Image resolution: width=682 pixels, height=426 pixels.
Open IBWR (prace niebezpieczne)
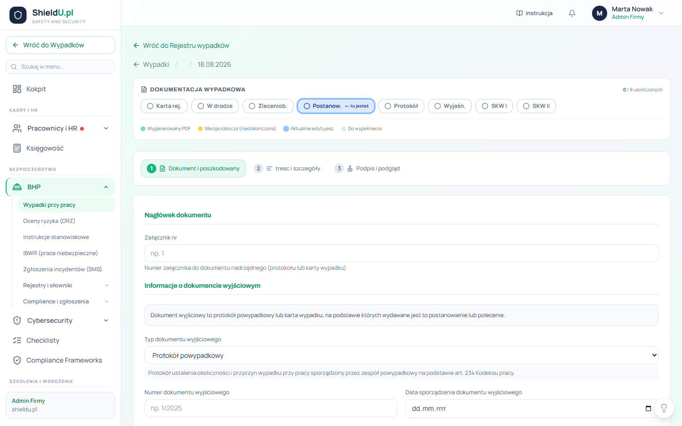[66, 253]
